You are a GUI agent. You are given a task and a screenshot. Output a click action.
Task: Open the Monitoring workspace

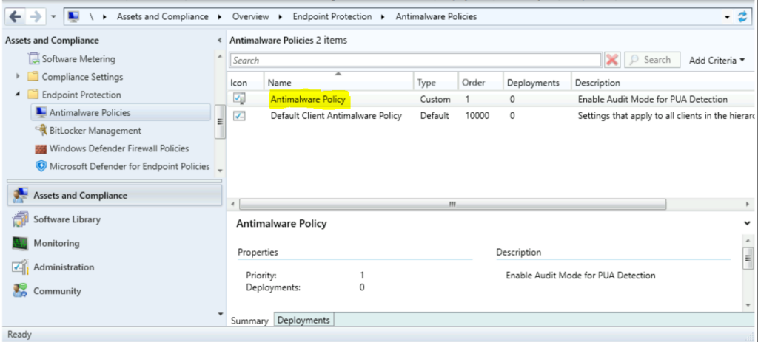(56, 243)
